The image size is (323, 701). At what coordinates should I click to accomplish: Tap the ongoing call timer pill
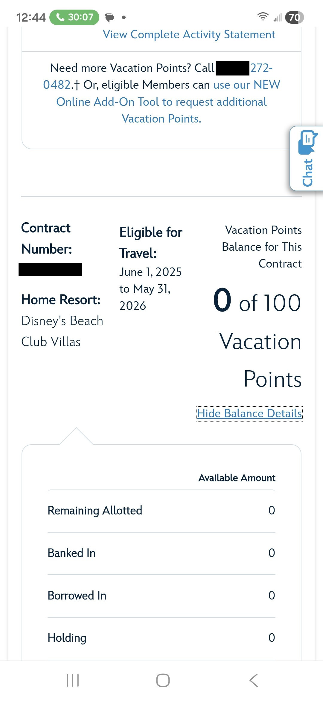coord(74,17)
